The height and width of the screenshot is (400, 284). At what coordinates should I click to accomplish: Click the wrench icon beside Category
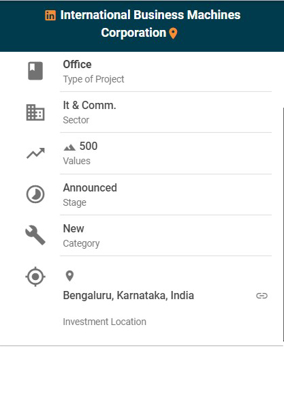pos(35,235)
